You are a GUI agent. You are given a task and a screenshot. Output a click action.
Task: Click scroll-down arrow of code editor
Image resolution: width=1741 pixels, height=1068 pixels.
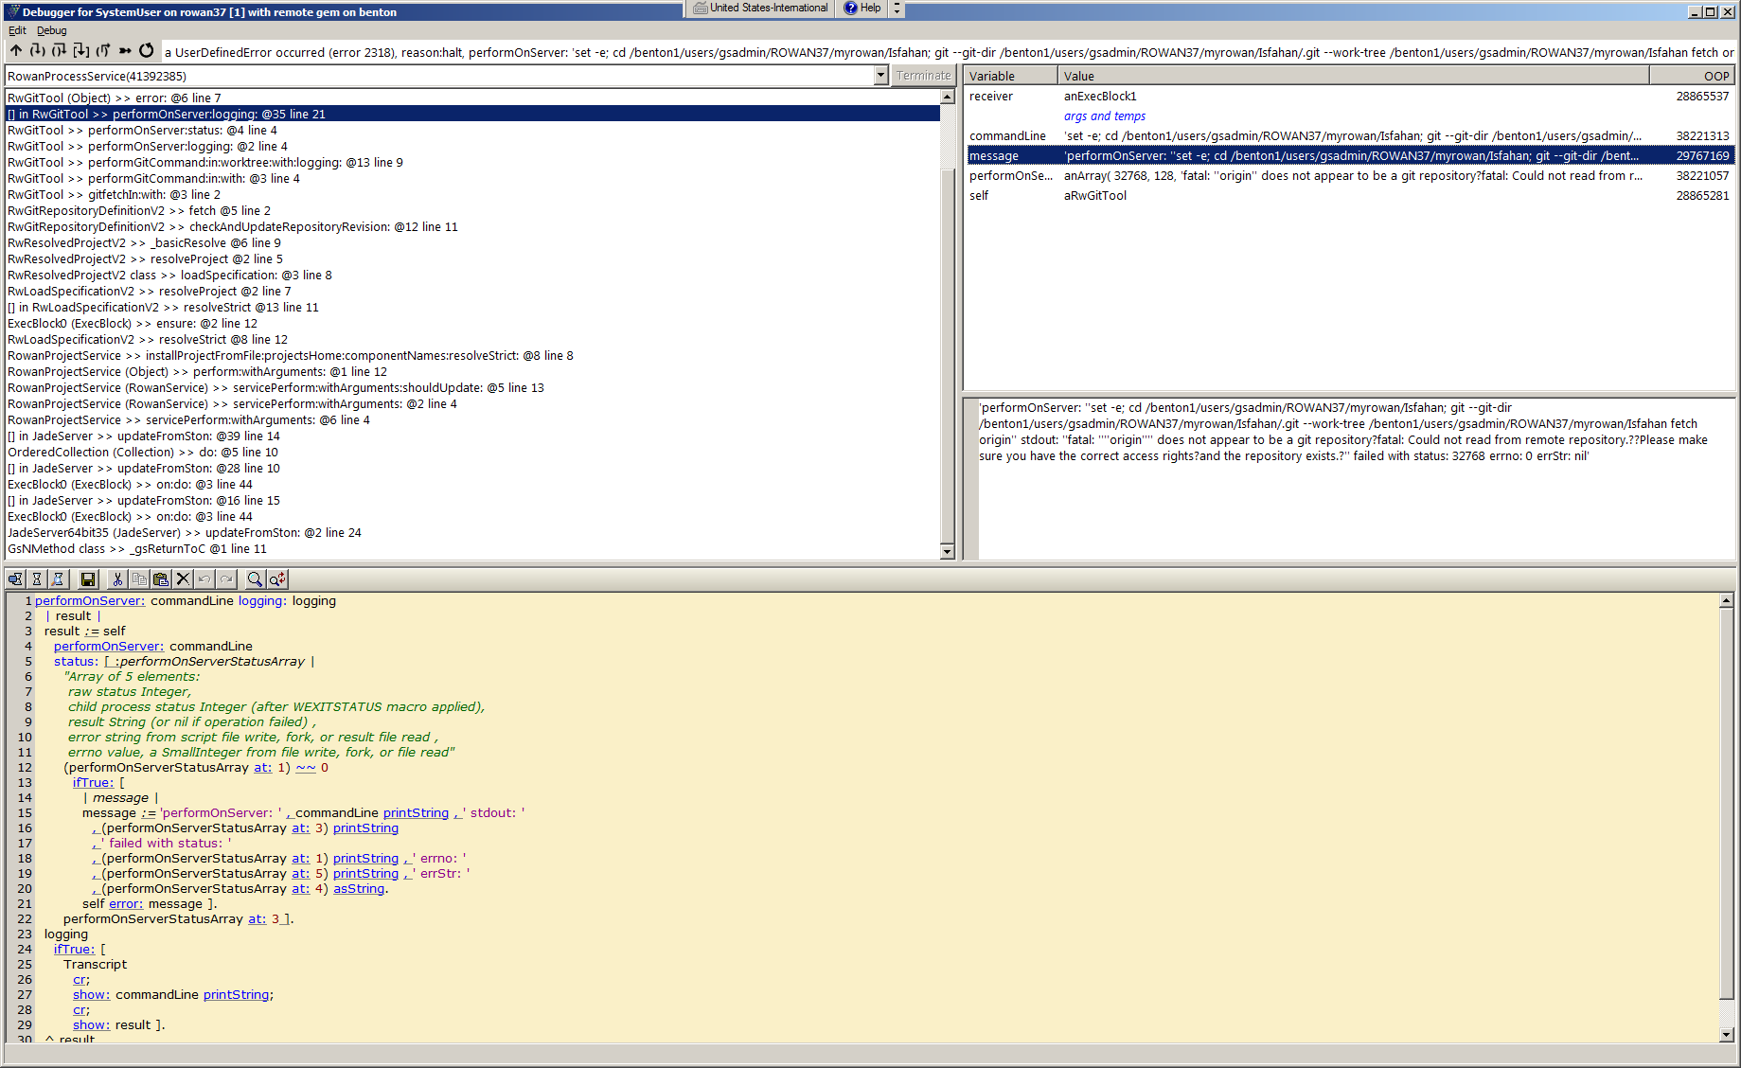point(1726,1034)
